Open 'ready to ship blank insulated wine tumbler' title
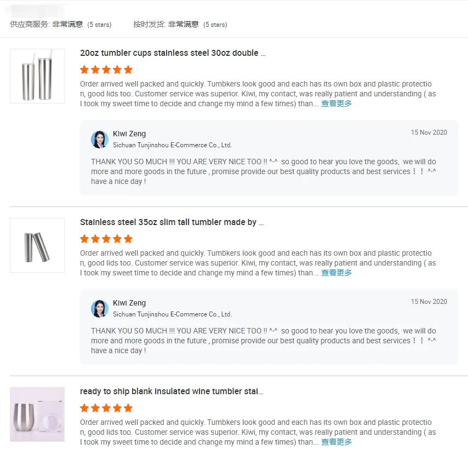The width and height of the screenshot is (468, 455). [172, 391]
